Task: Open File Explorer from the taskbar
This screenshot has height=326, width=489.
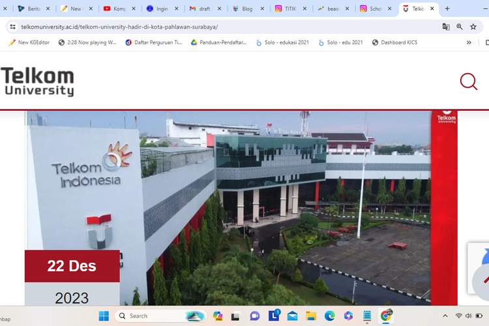Action: pos(311,316)
